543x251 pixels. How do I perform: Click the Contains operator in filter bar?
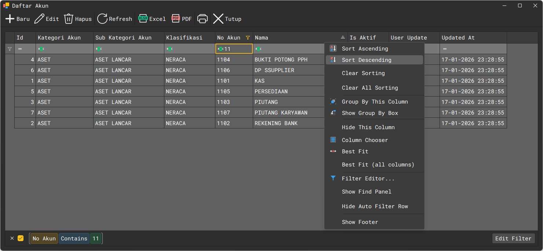tap(74, 239)
